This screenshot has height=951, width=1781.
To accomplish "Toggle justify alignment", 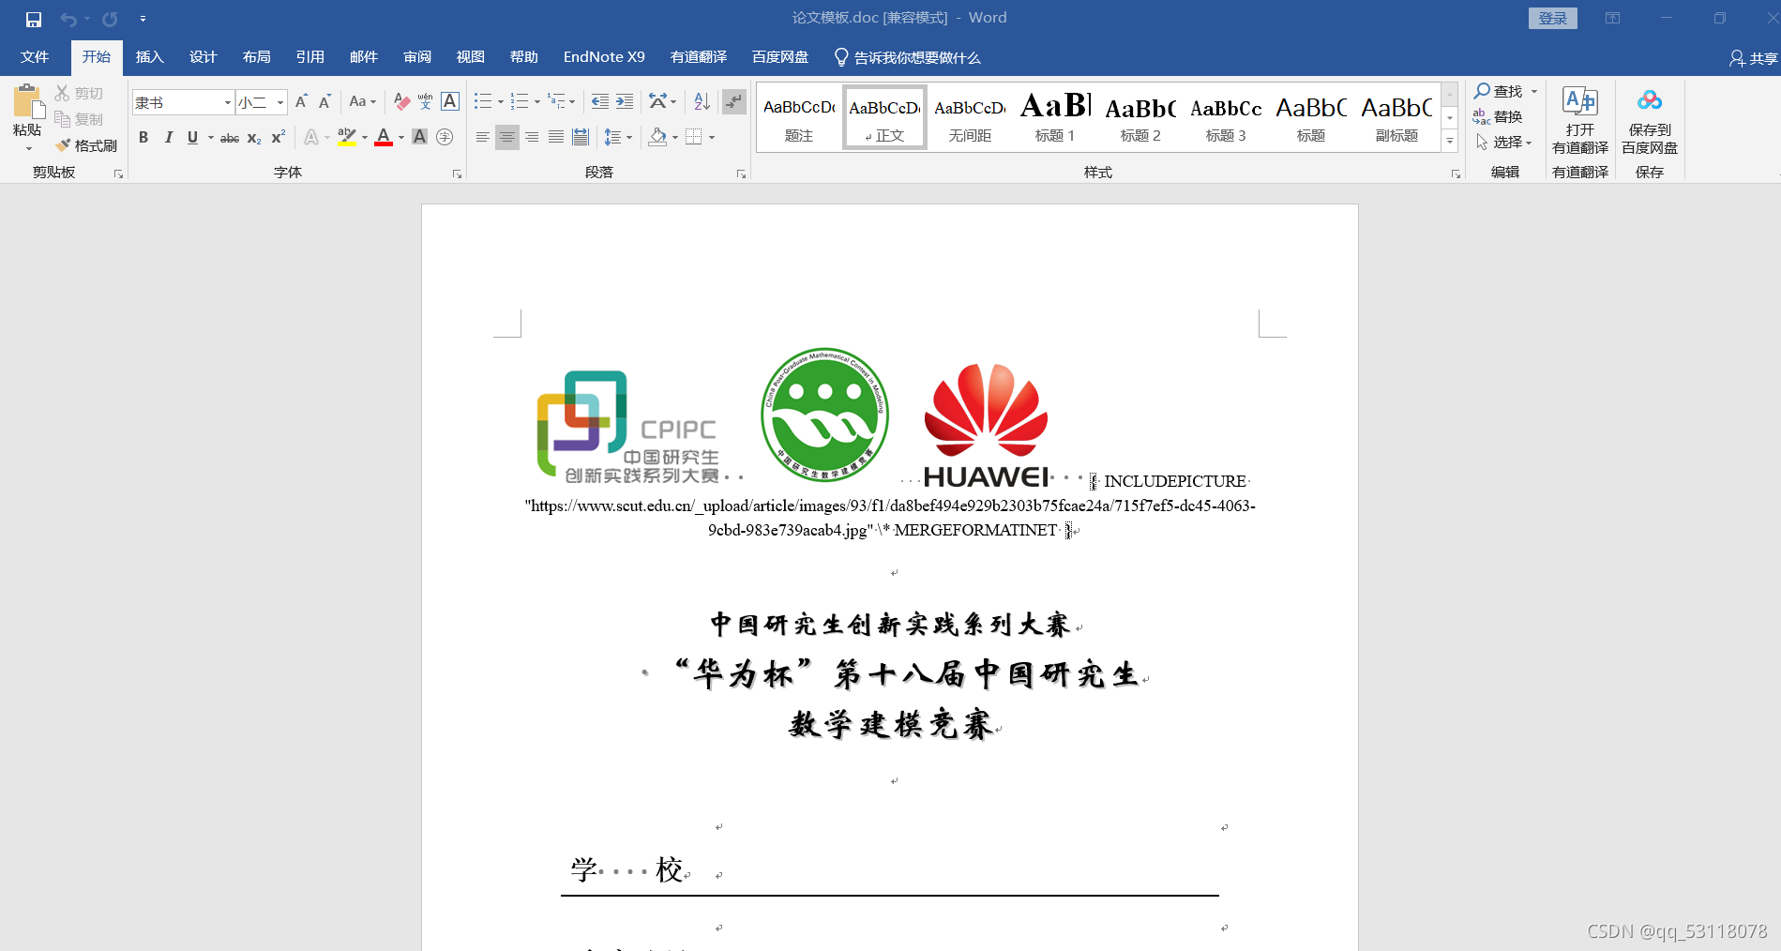I will coord(556,138).
